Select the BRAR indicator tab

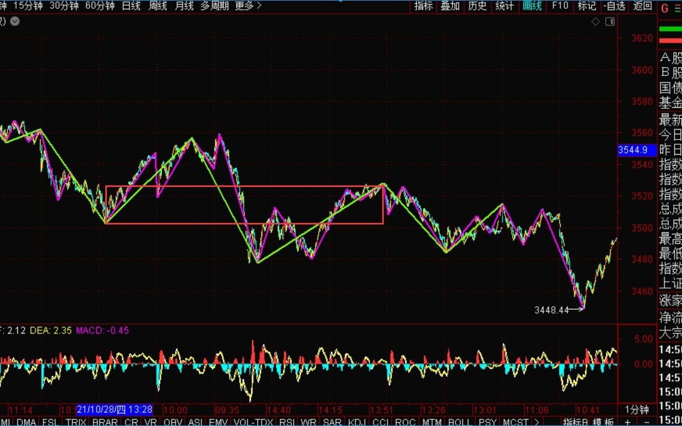(x=105, y=422)
